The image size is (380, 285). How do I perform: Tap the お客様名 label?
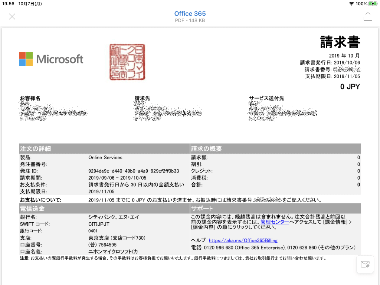(30, 98)
